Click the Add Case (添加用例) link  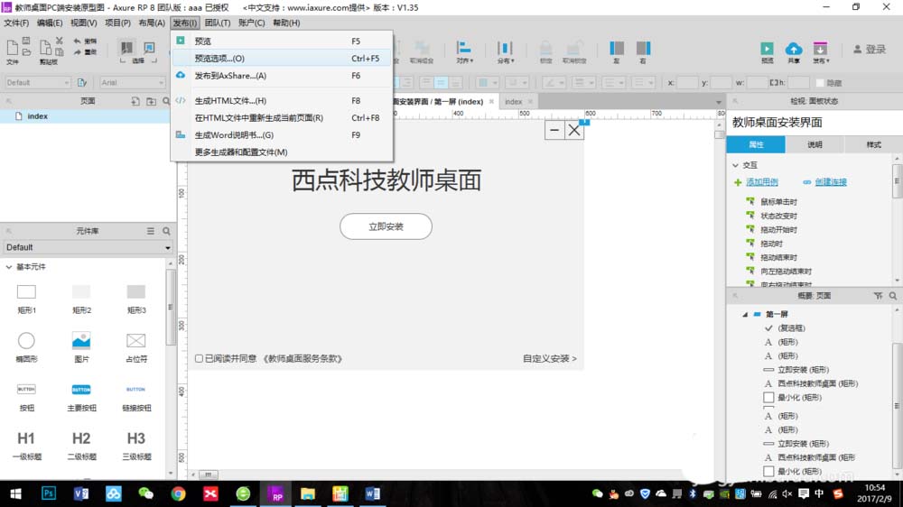tap(762, 182)
